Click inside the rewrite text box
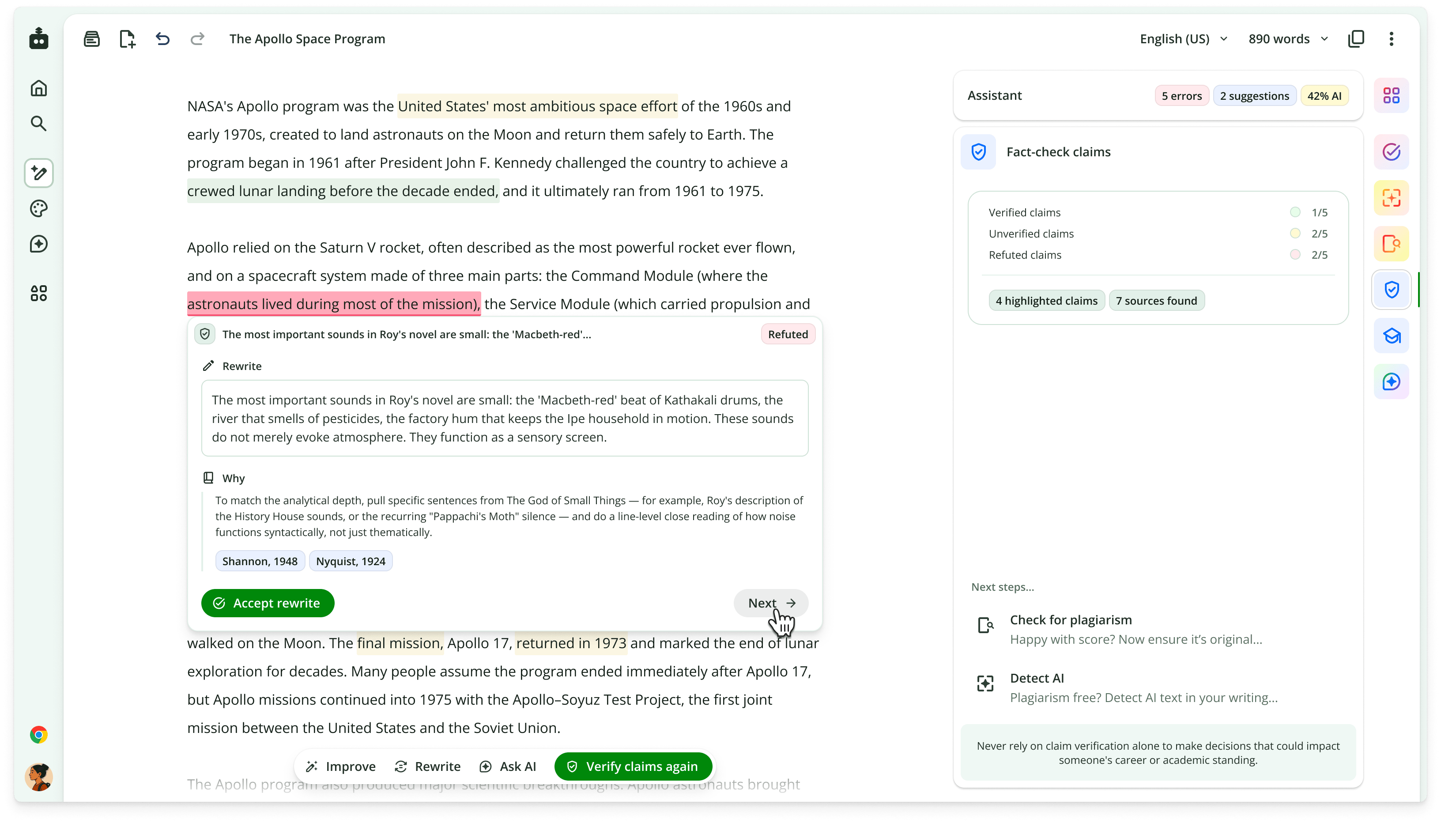1441x823 pixels. [x=505, y=418]
